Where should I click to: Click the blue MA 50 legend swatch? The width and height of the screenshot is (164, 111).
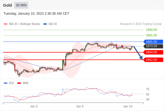tap(45, 24)
